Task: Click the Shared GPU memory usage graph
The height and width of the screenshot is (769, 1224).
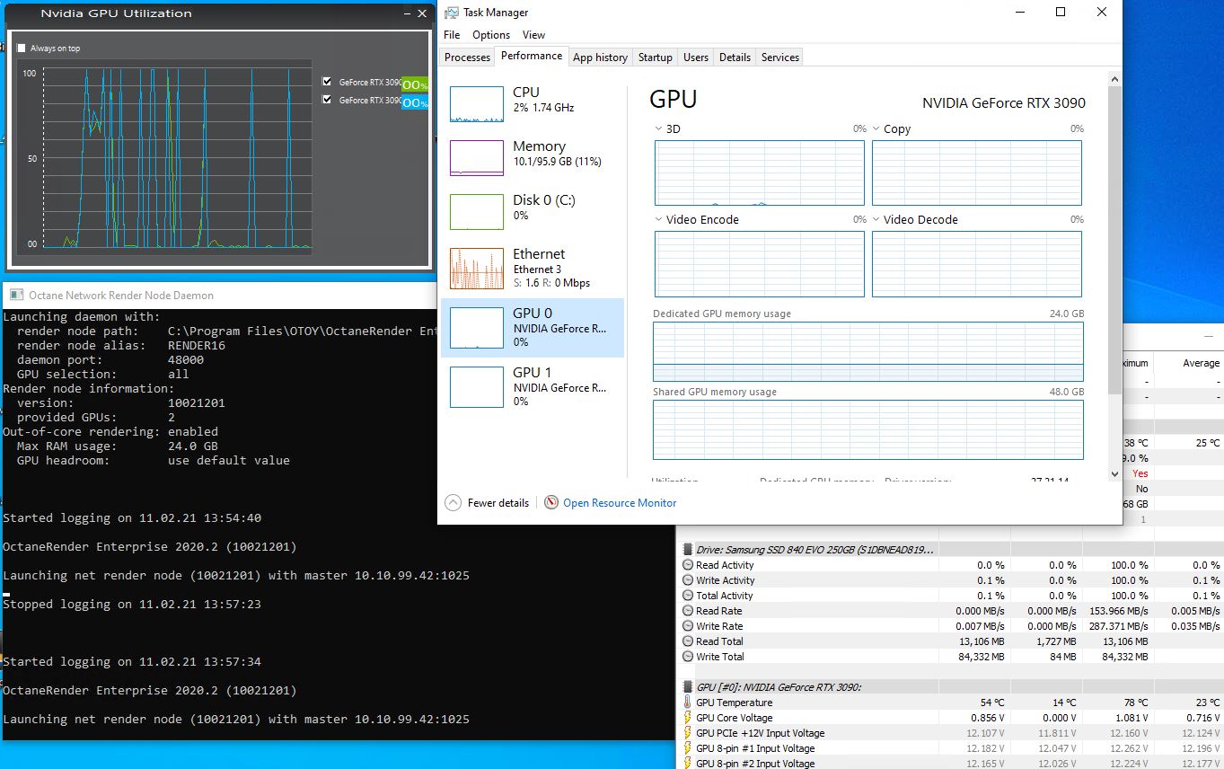Action: 868,429
